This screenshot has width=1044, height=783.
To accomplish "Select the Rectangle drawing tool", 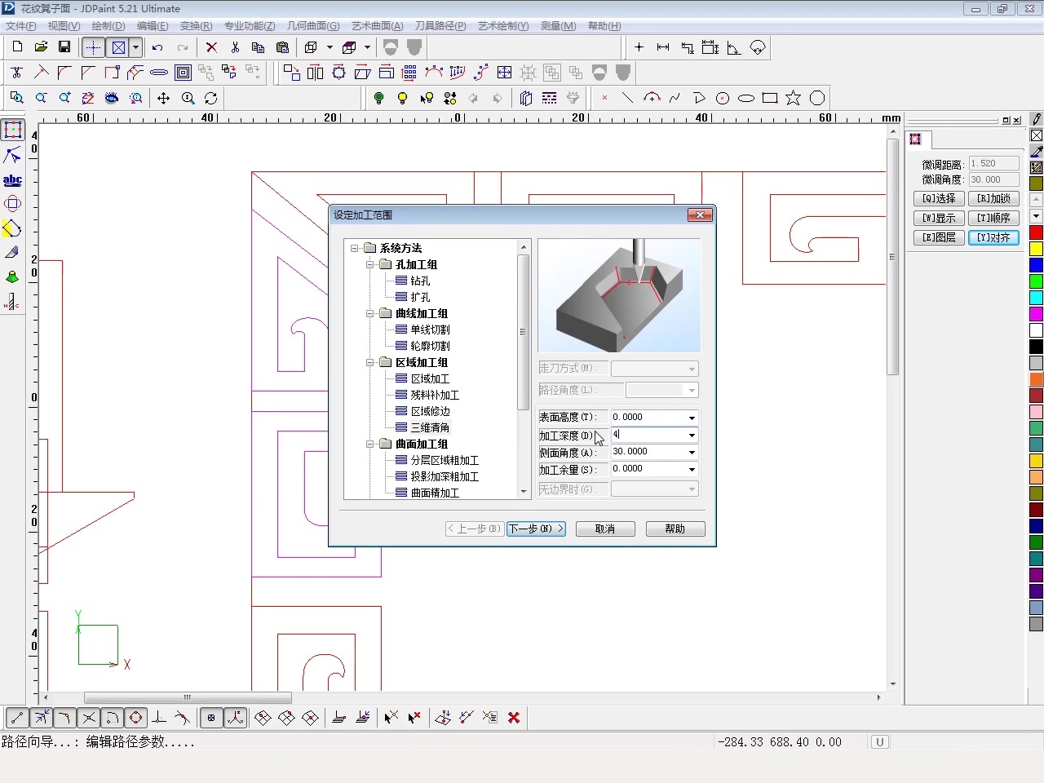I will click(769, 98).
